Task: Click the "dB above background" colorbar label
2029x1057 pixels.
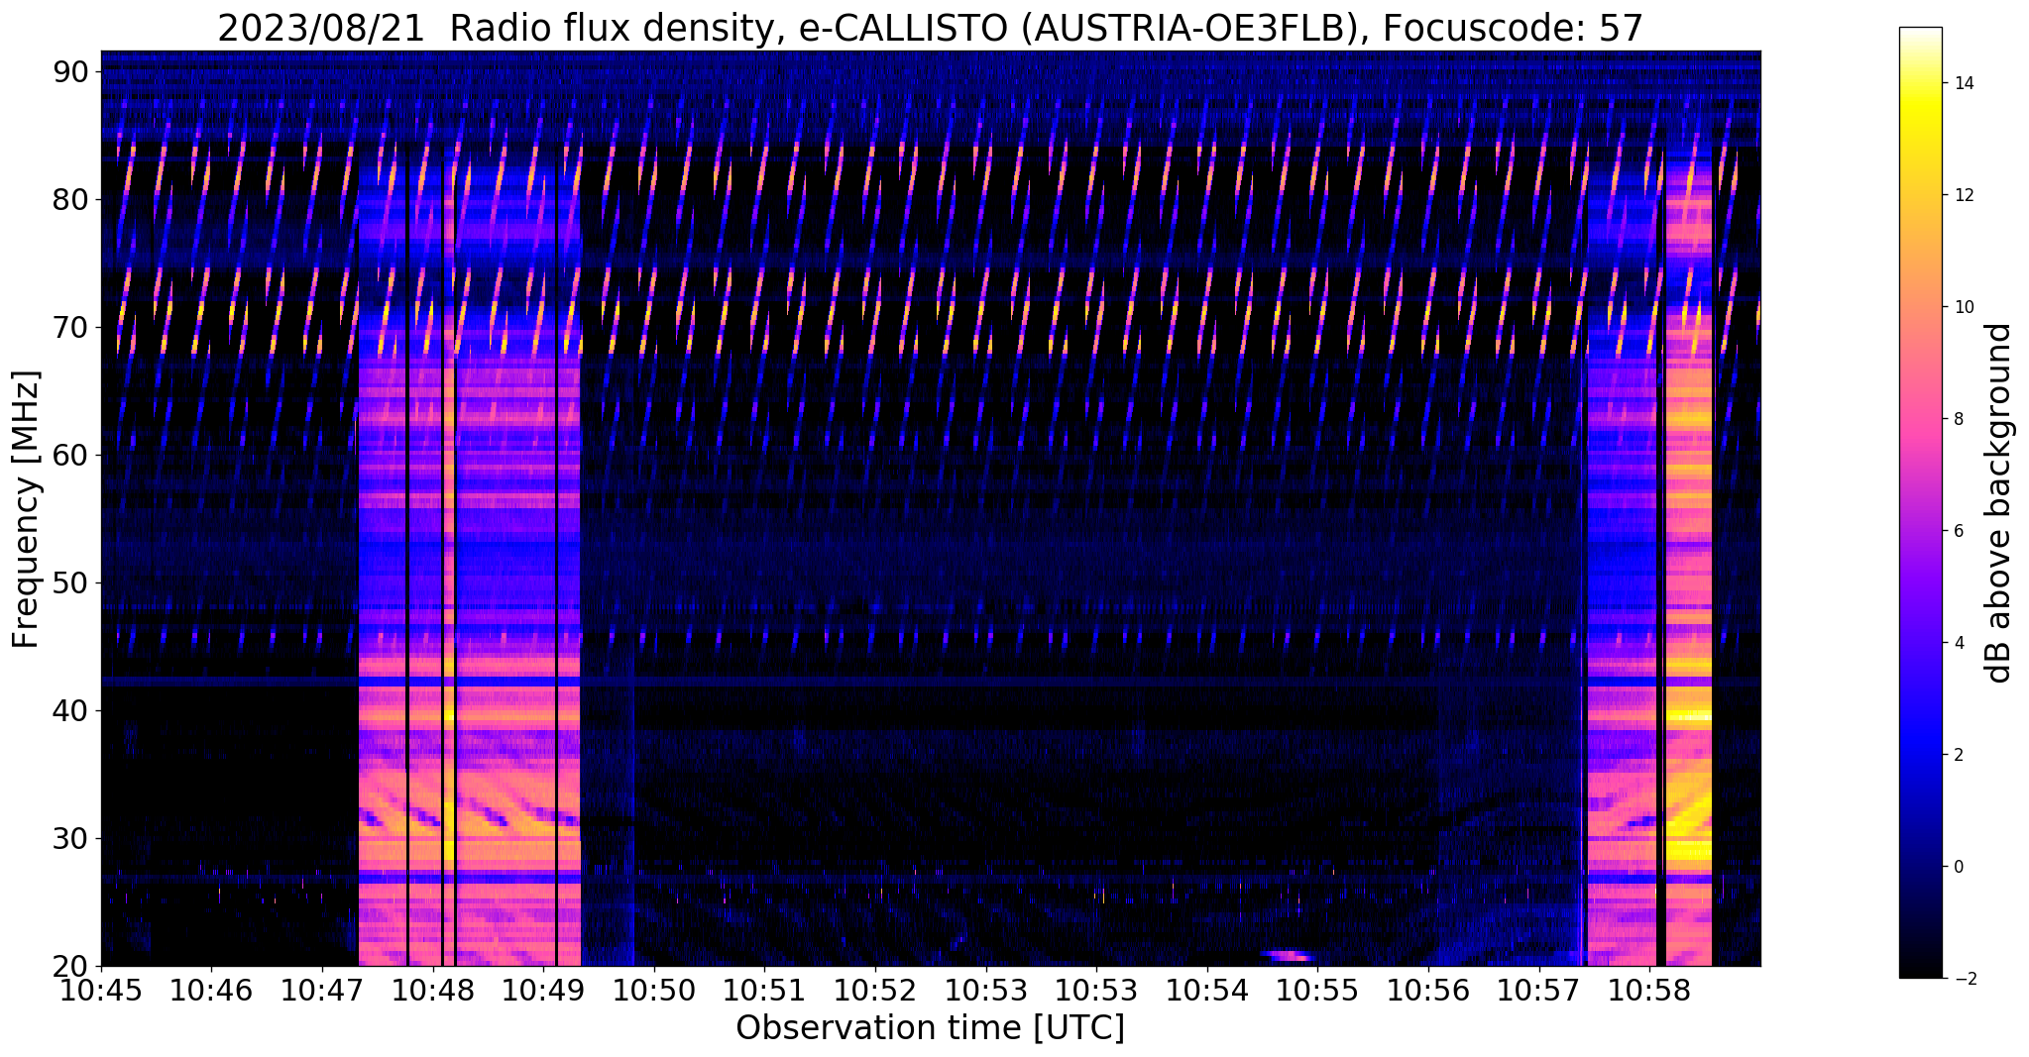Action: pyautogui.click(x=1999, y=503)
